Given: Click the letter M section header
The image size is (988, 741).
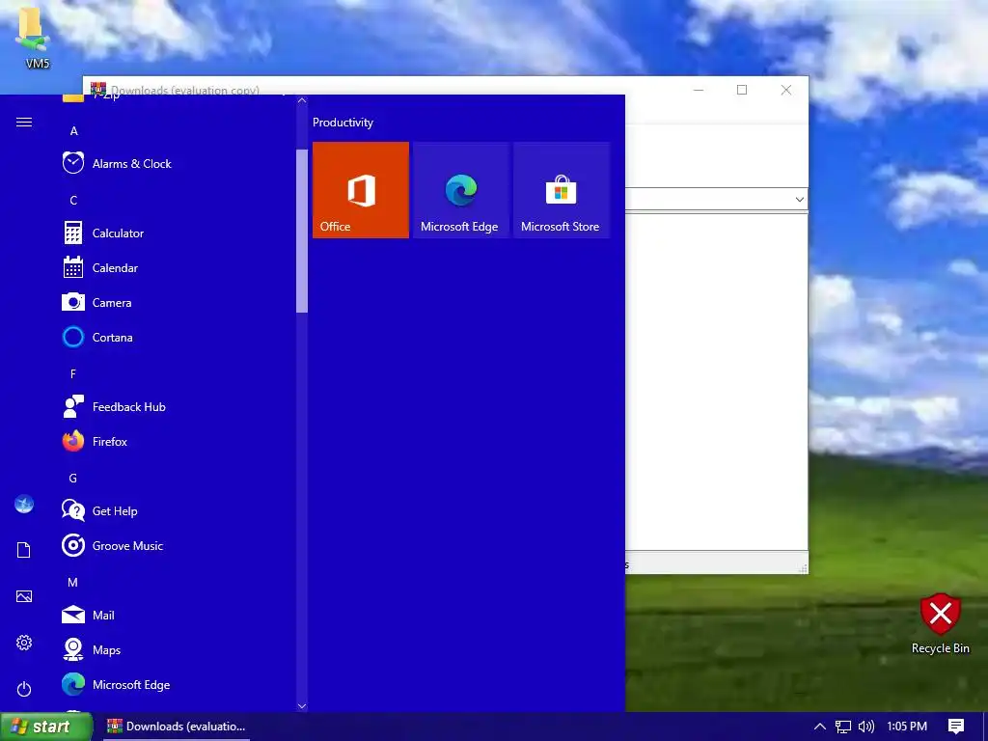Looking at the screenshot, I should click(x=73, y=582).
